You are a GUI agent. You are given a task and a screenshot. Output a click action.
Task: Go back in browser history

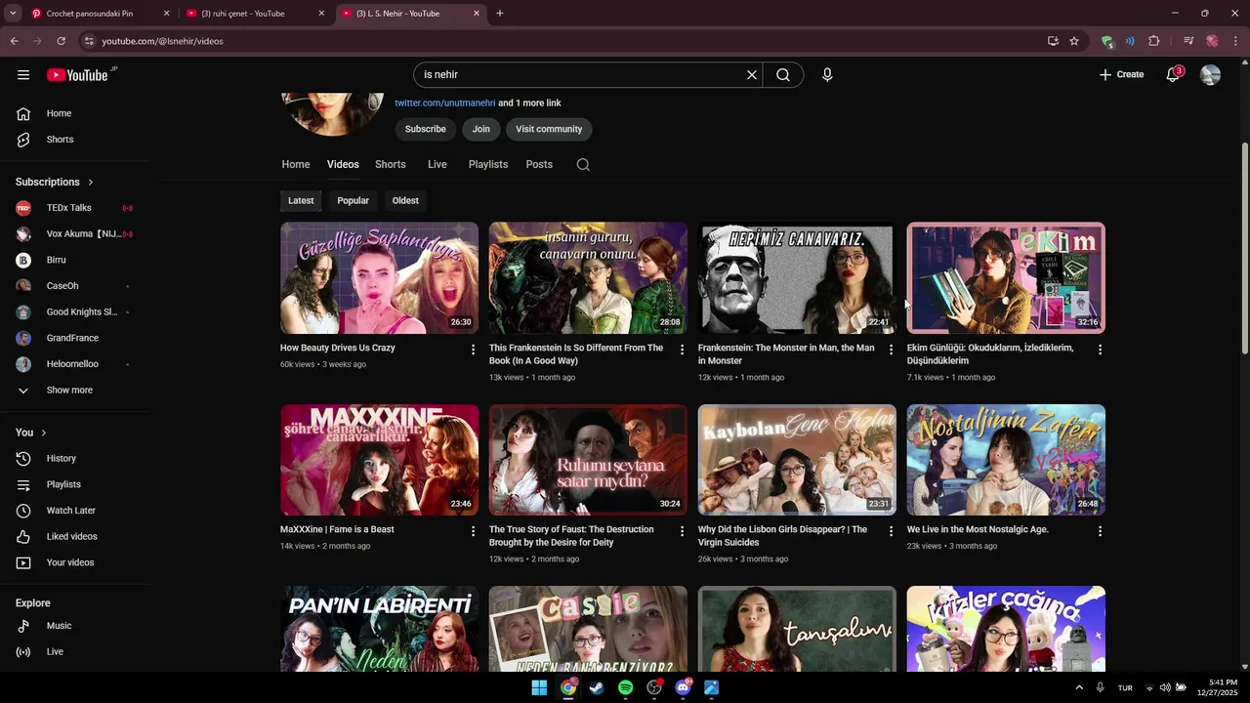tap(15, 41)
